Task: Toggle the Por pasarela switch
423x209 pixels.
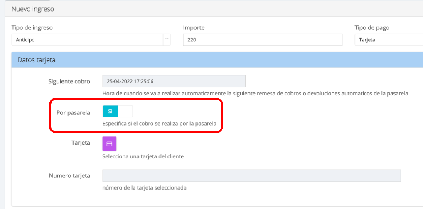Action: 118,112
